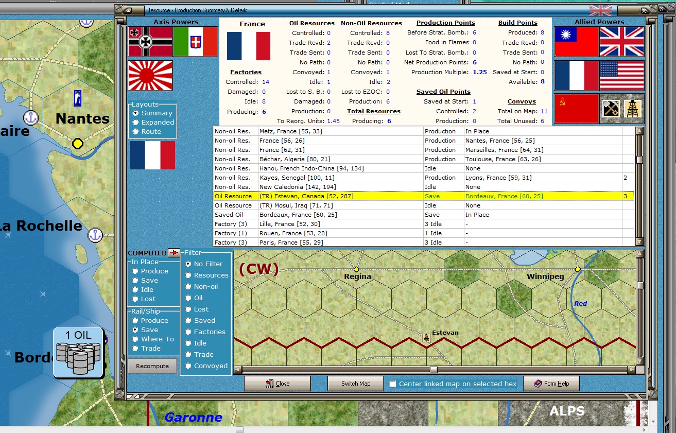Image resolution: width=676 pixels, height=433 pixels.
Task: Filter the list by Non-oil
Action: (x=188, y=286)
